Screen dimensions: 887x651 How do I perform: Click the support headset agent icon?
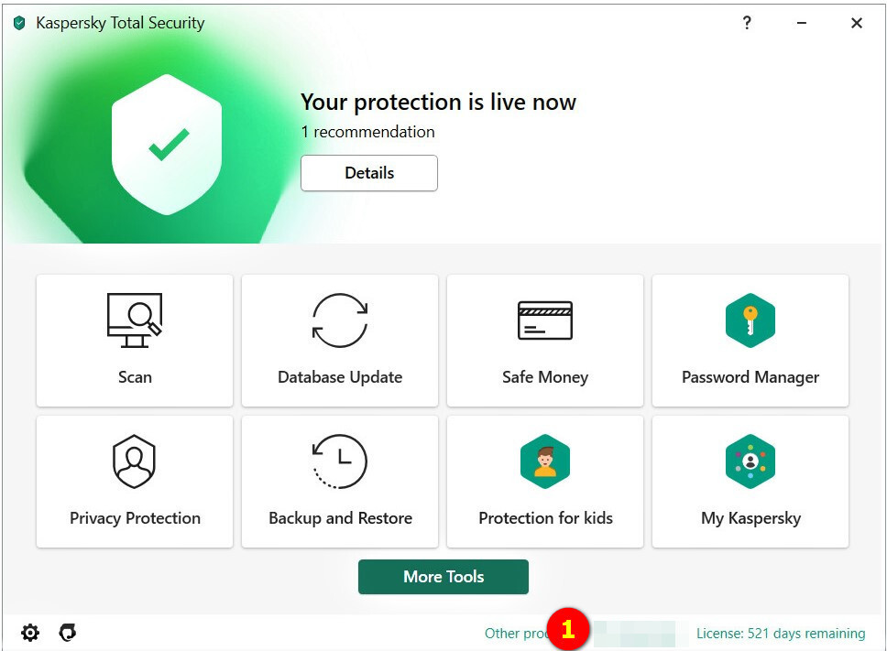point(68,633)
